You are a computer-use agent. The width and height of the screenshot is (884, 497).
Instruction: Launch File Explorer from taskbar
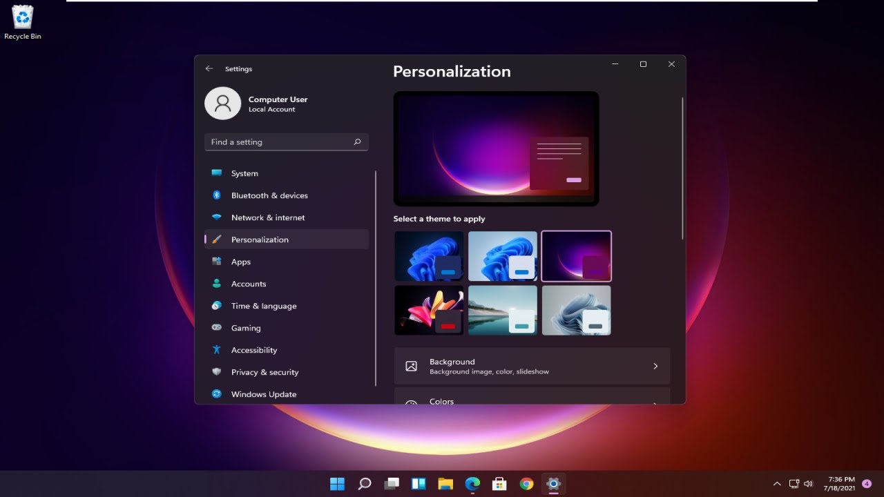445,484
